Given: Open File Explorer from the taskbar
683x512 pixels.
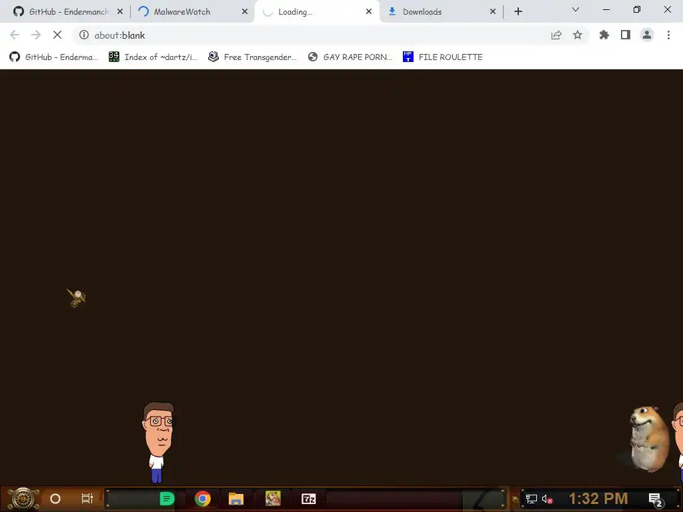Looking at the screenshot, I should tap(236, 499).
